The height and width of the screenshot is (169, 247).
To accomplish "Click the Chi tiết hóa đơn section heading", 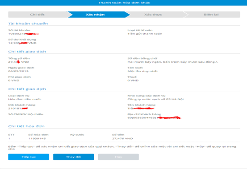I will [x=26, y=126].
